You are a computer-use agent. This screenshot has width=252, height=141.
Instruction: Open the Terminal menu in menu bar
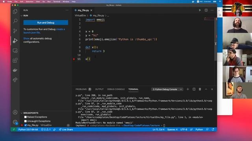pyautogui.click(x=57, y=2)
